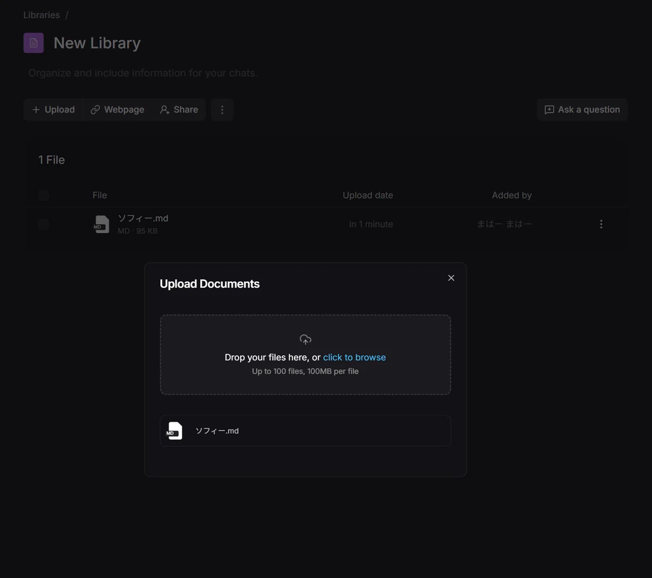The width and height of the screenshot is (652, 578).
Task: Toggle the select-all files checkbox
Action: pos(43,195)
